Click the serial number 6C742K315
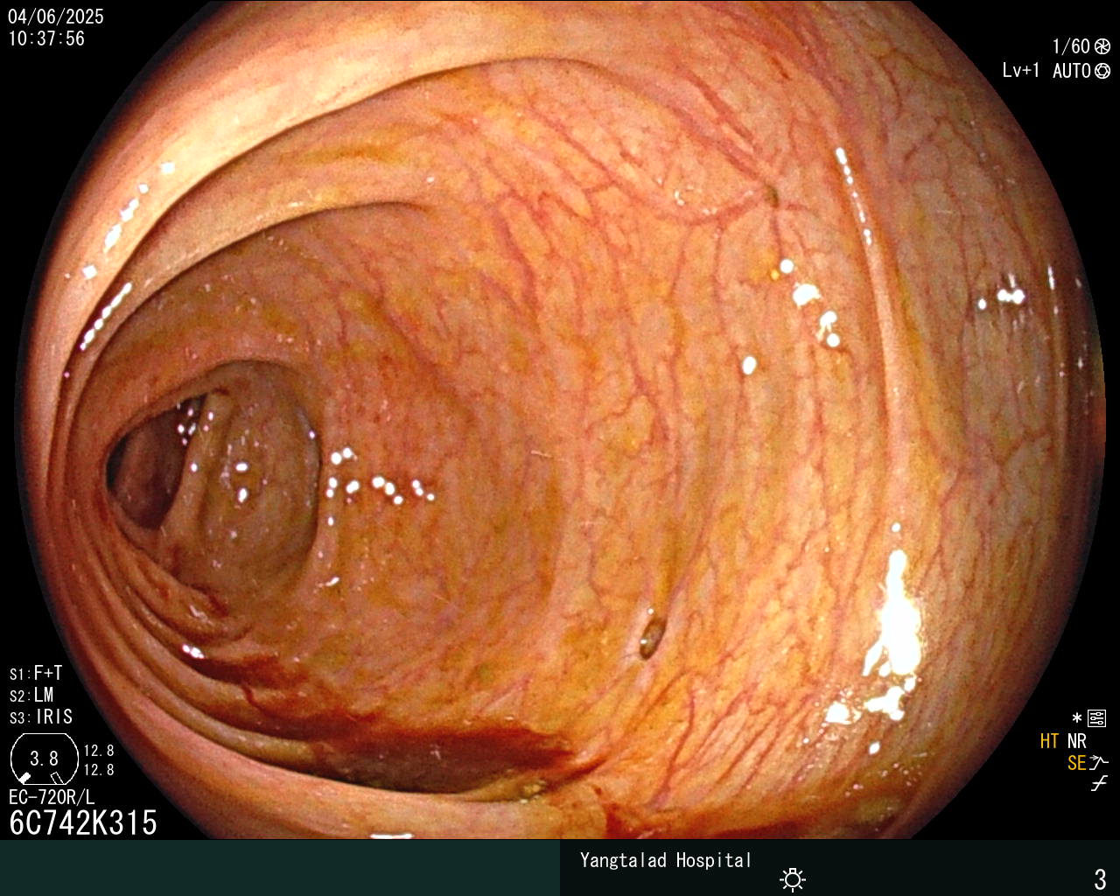 pyautogui.click(x=83, y=822)
